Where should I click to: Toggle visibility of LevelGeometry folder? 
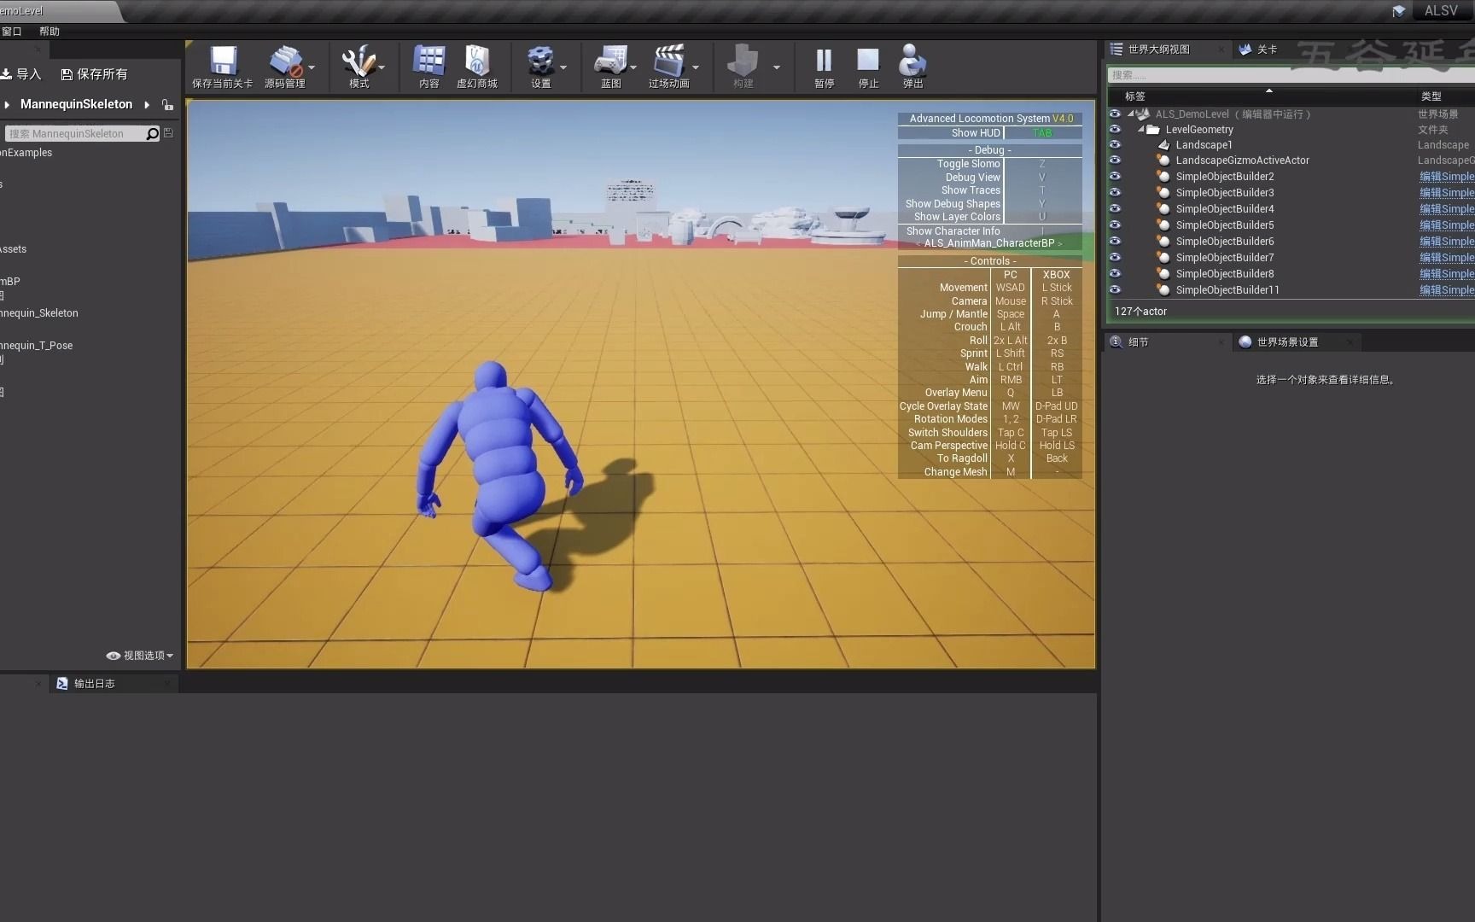(x=1115, y=129)
